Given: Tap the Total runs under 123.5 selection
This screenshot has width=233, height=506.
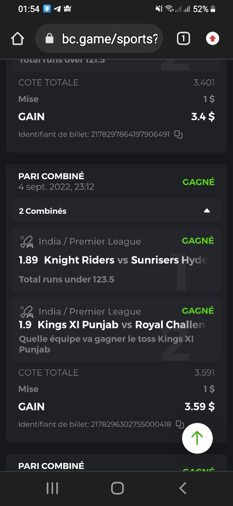Looking at the screenshot, I should point(66,279).
